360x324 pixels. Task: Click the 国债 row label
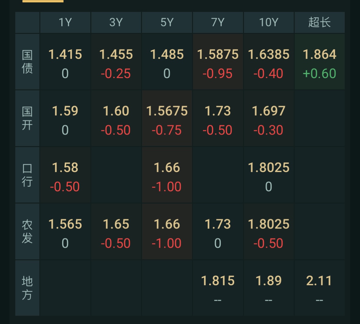pyautogui.click(x=27, y=62)
